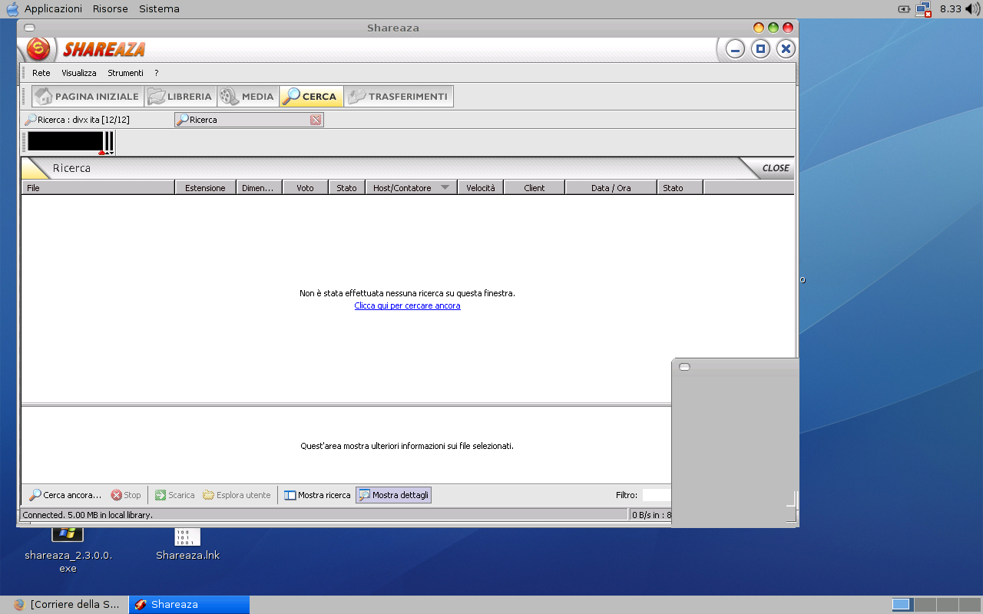Click the first Stato column header
Screen dimensions: 983x614
(x=347, y=188)
